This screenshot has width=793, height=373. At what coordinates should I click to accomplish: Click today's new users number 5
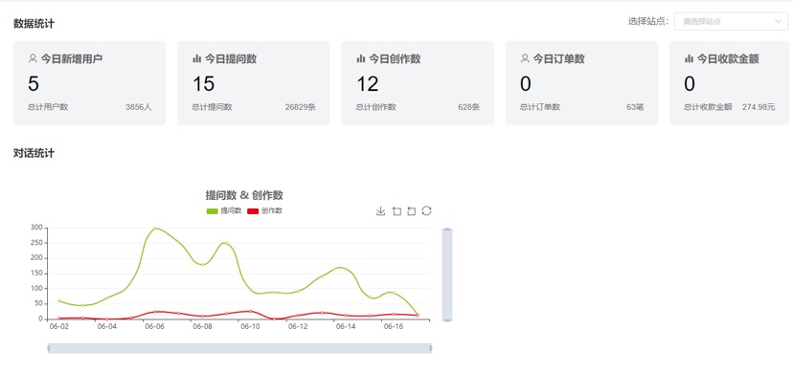click(x=34, y=84)
